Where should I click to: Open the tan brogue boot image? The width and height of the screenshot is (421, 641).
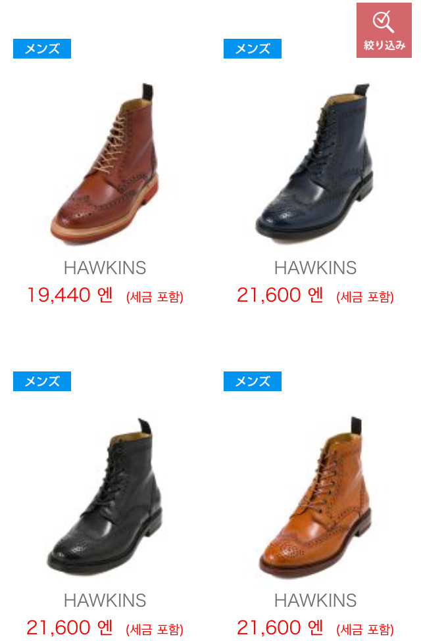point(315,496)
